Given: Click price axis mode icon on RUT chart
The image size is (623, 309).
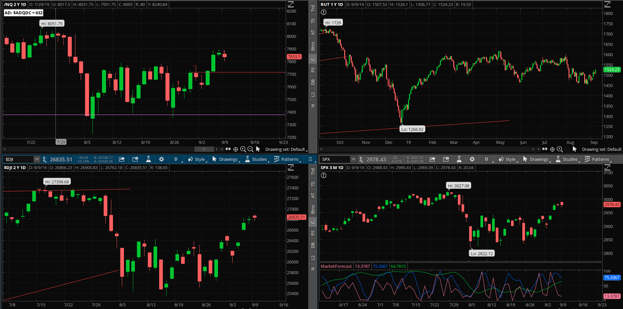Looking at the screenshot, I should pos(607,4).
